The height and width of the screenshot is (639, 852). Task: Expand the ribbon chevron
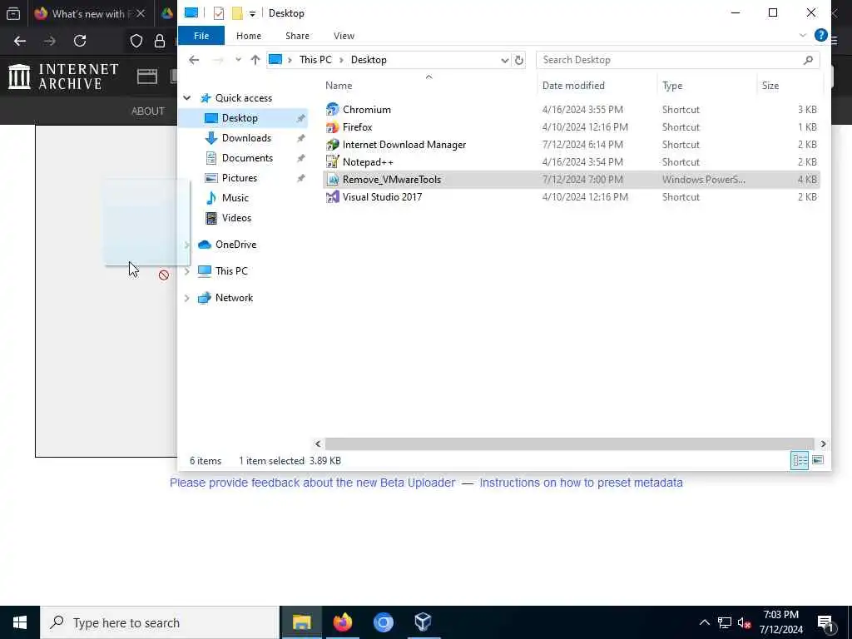(x=803, y=35)
